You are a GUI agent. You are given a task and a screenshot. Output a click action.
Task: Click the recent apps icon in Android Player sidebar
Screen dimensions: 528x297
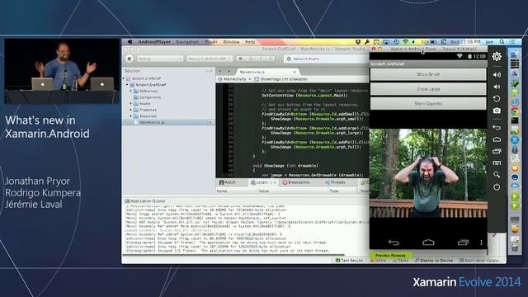tap(497, 151)
